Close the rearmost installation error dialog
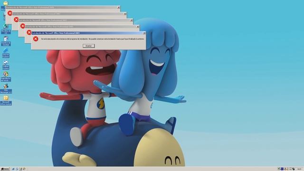Screen dimensions: 304x171 pos(118,8)
